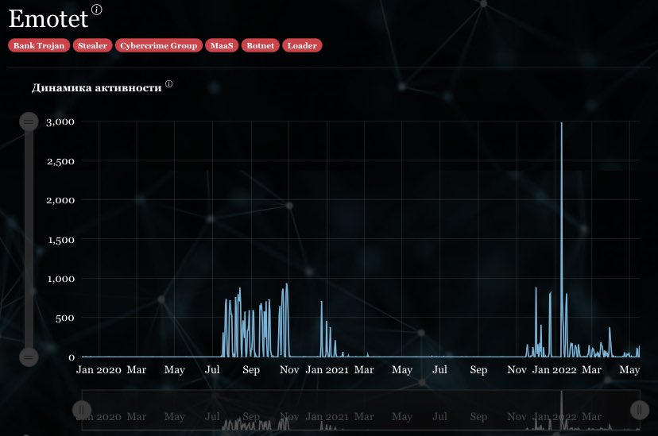Click the 1,500 y-axis label
Viewport: 658px width, 436px height.
coord(61,240)
